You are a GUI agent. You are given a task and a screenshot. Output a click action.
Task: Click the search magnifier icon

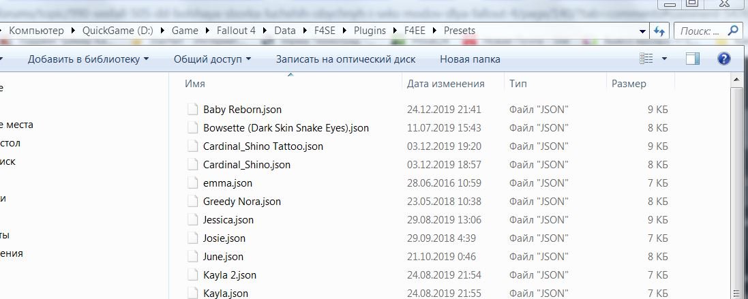click(x=732, y=31)
